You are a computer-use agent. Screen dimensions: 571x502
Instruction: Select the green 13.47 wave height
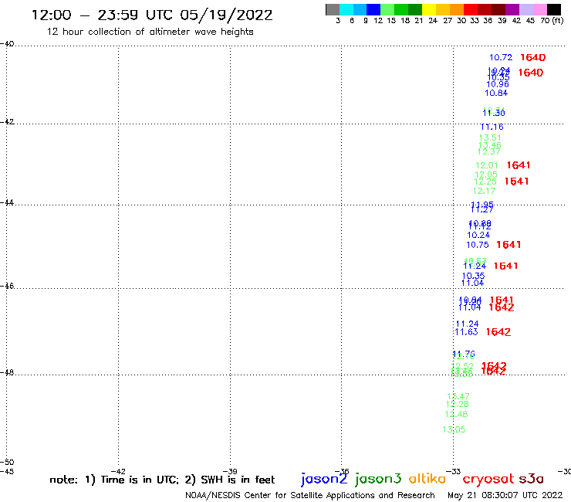pyautogui.click(x=458, y=396)
